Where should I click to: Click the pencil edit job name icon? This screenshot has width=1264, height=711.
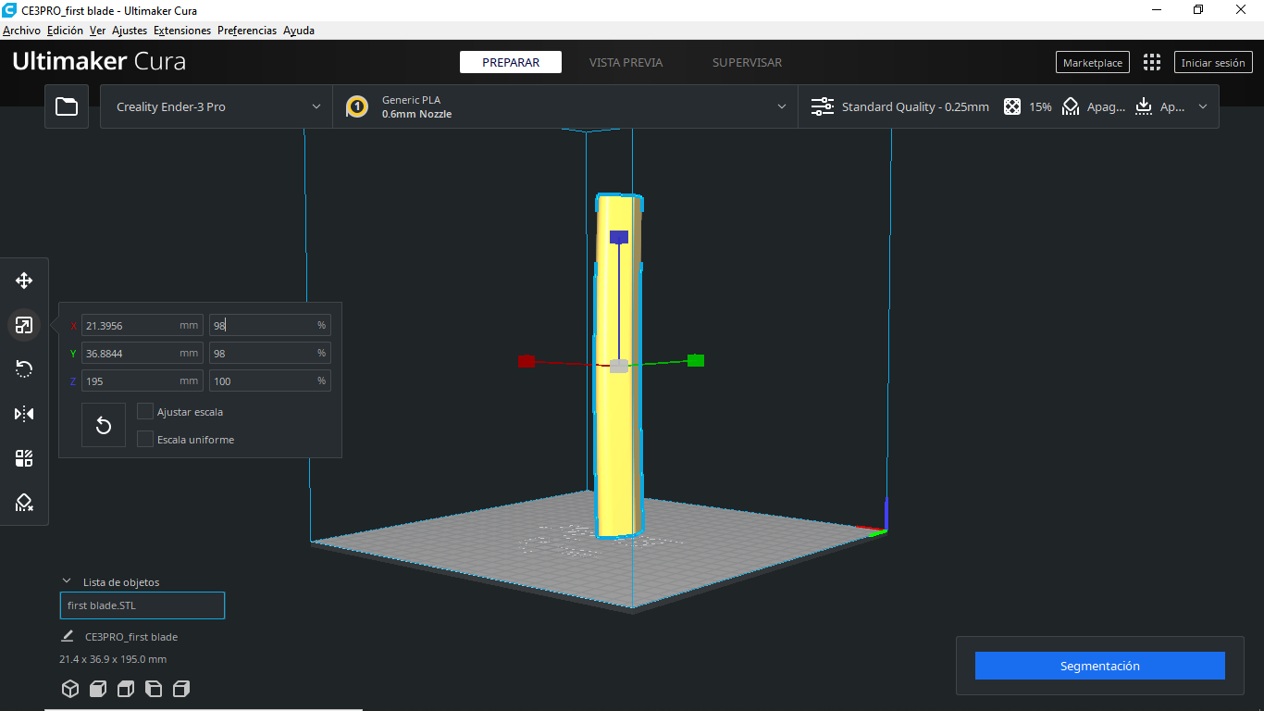click(67, 636)
